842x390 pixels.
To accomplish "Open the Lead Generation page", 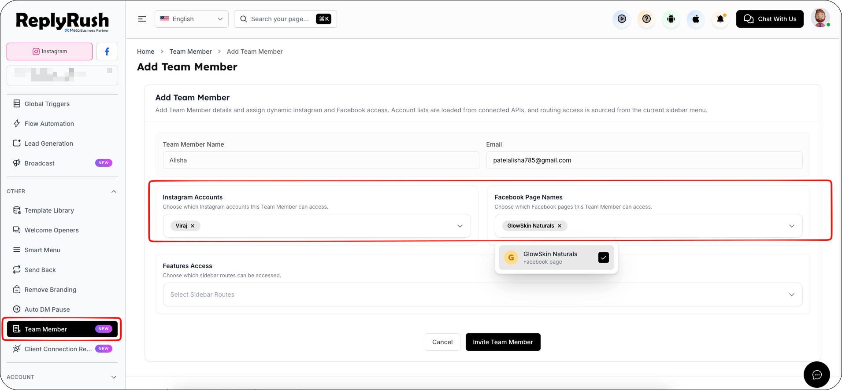I will pos(62,143).
